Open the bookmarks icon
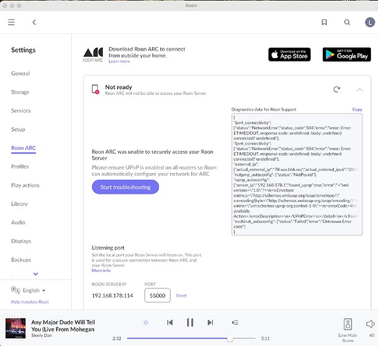This screenshot has height=346, width=378. (325, 22)
